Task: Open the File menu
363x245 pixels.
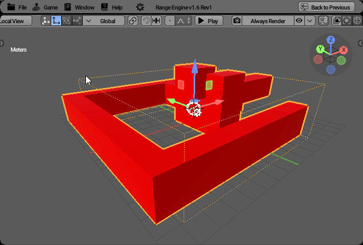Action: 17,7
